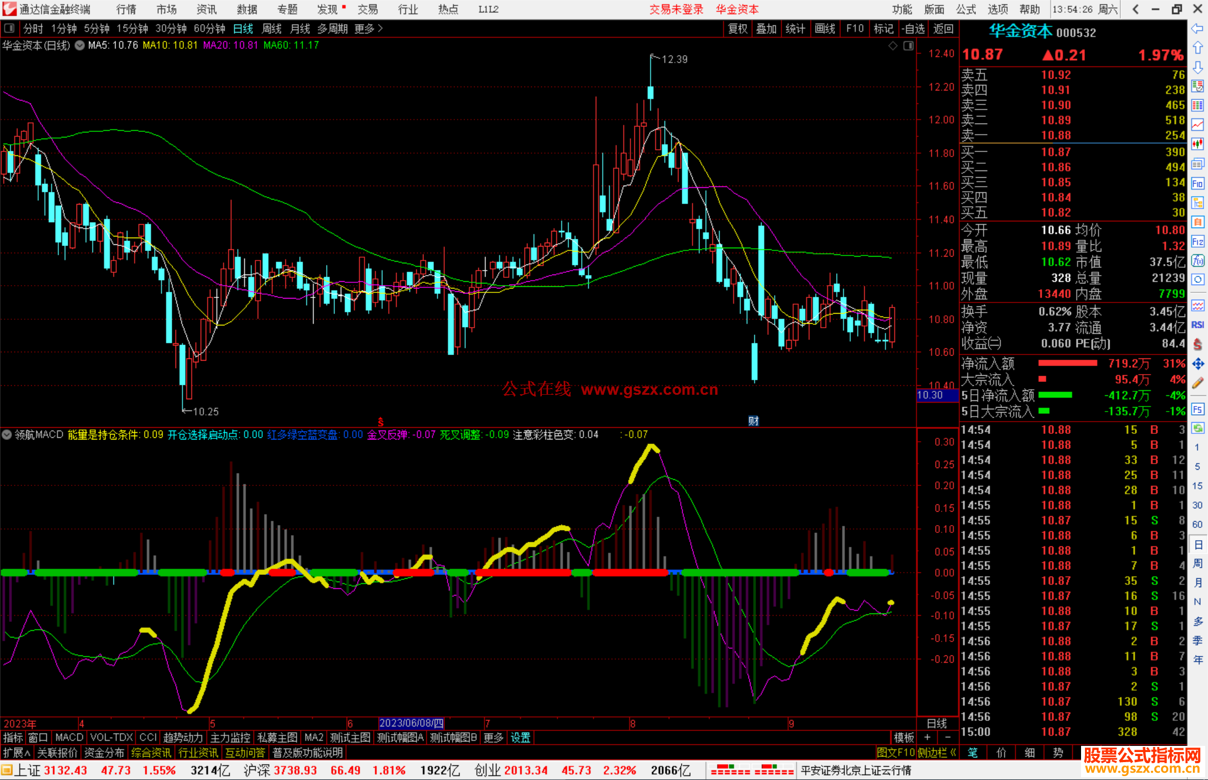
Task: Open the formula f(x) sidebar icon
Action: click(1197, 261)
